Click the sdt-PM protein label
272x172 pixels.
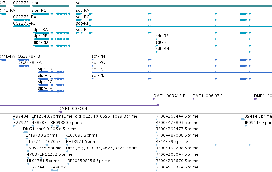pos(98,56)
